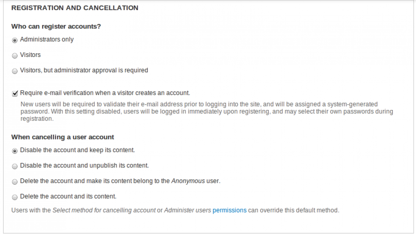
Task: Click the Administrators only label text
Action: (46, 39)
